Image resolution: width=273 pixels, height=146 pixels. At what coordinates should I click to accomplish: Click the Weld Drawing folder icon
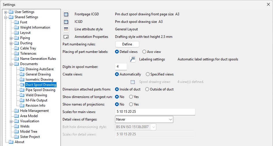(22, 95)
